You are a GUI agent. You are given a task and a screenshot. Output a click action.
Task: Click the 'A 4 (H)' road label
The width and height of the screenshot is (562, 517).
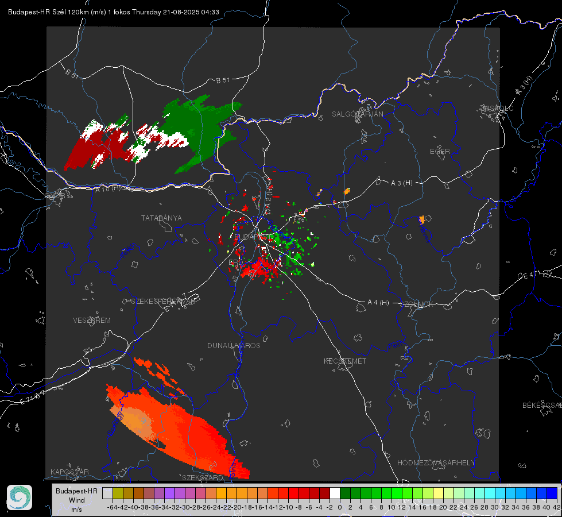pos(378,303)
